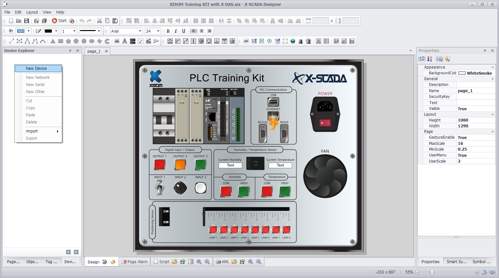The height and width of the screenshot is (278, 499).
Task: Toggle Bold text formatting
Action: click(x=168, y=31)
